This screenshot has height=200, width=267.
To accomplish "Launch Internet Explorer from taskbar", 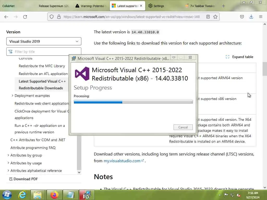I will (22, 195).
